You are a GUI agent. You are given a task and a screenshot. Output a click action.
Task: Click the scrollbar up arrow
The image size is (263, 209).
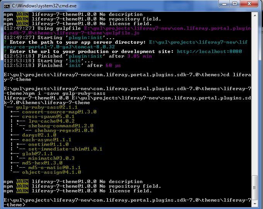tap(255, 15)
